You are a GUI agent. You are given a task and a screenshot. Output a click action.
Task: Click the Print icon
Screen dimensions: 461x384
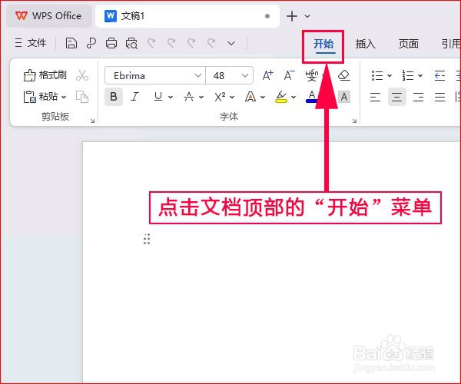(111, 43)
